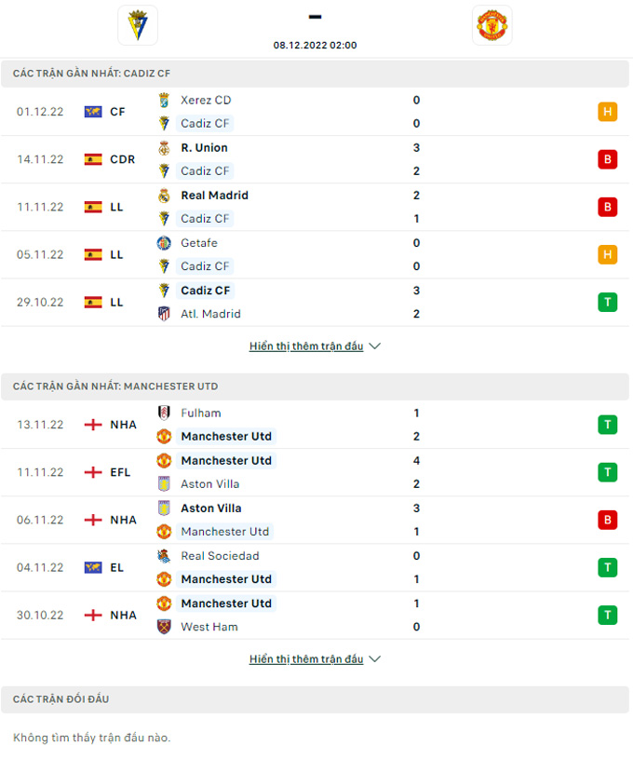Open 'Hiển thị thêm trận đấu' under Manchester Utd
The height and width of the screenshot is (759, 633).
306,658
